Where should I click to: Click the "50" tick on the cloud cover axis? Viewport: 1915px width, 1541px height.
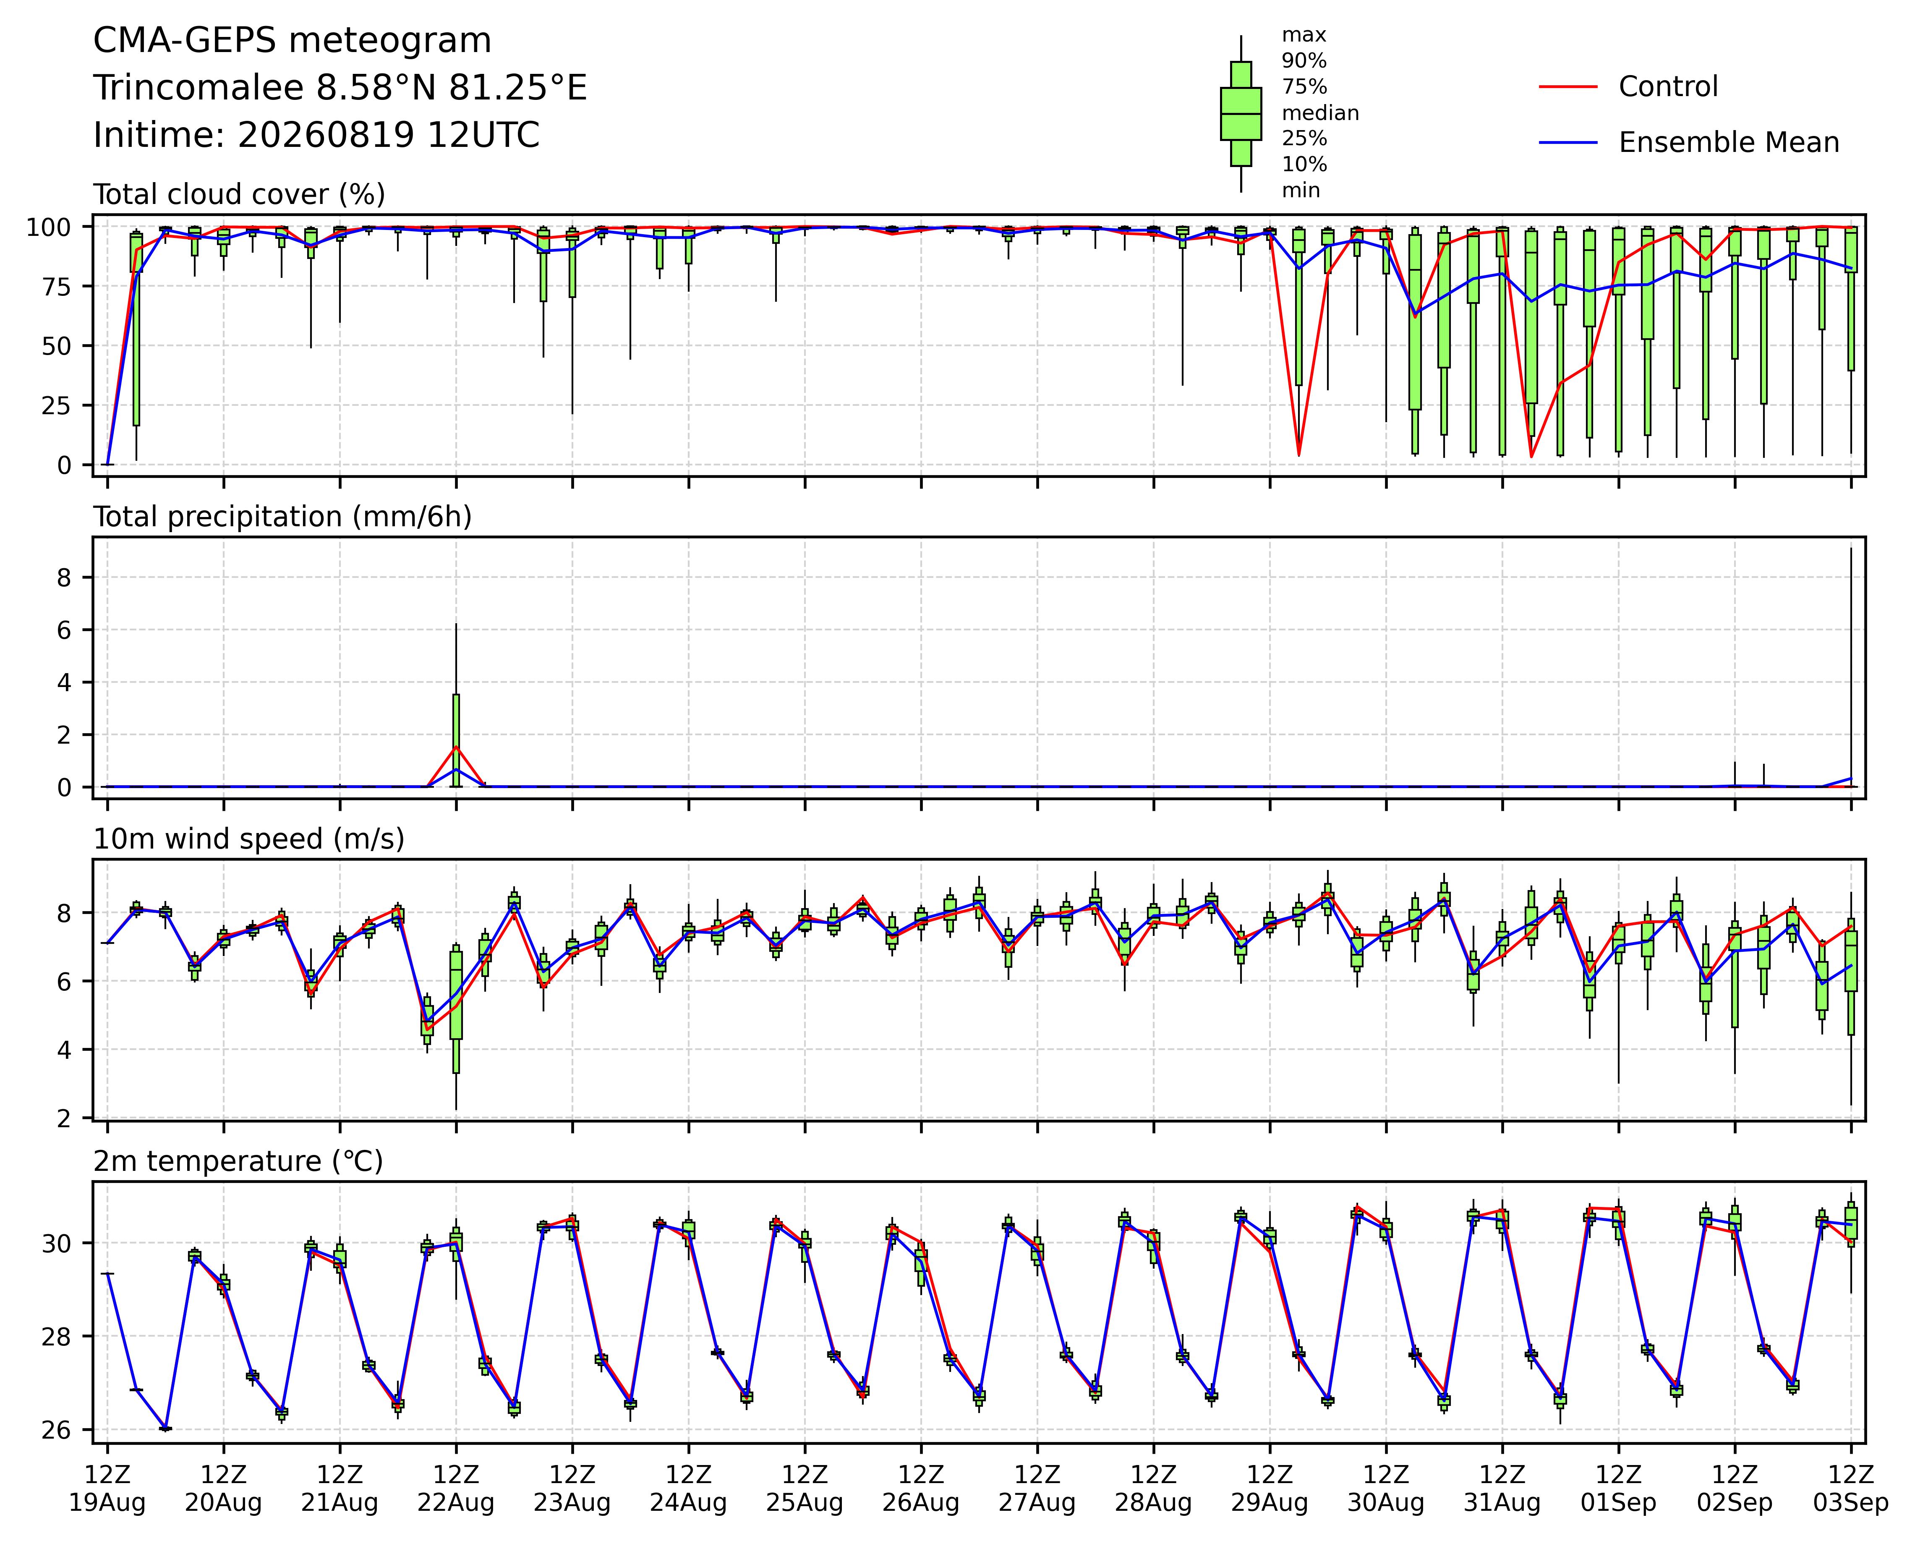pos(56,345)
